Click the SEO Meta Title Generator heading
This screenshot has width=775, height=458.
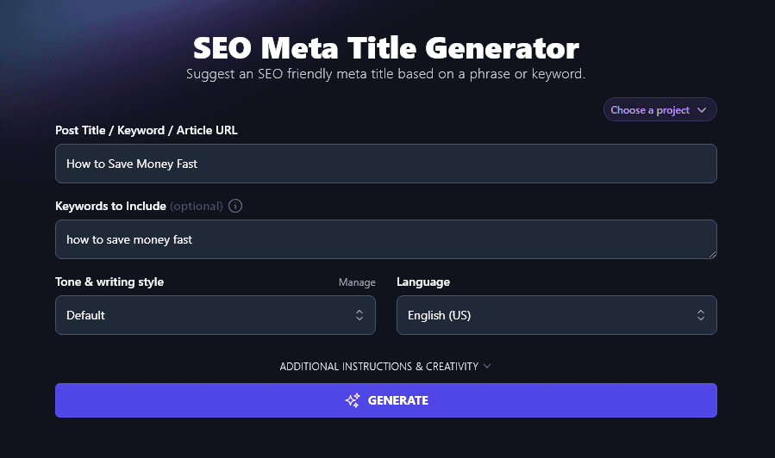click(386, 46)
